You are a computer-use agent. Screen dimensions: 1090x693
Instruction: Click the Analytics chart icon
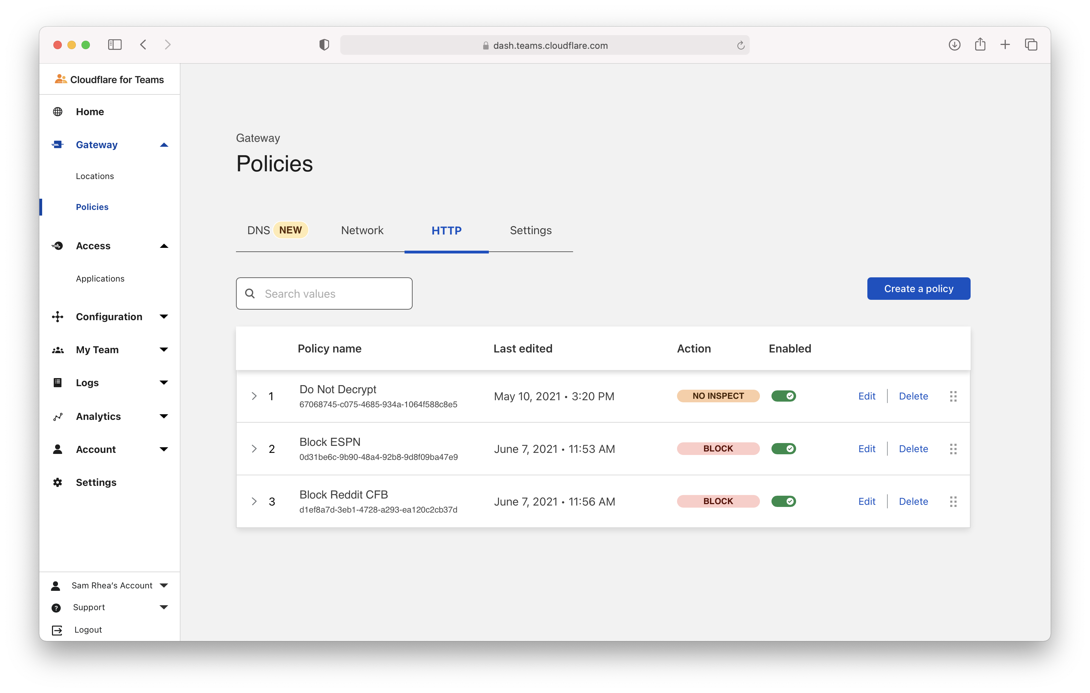58,416
